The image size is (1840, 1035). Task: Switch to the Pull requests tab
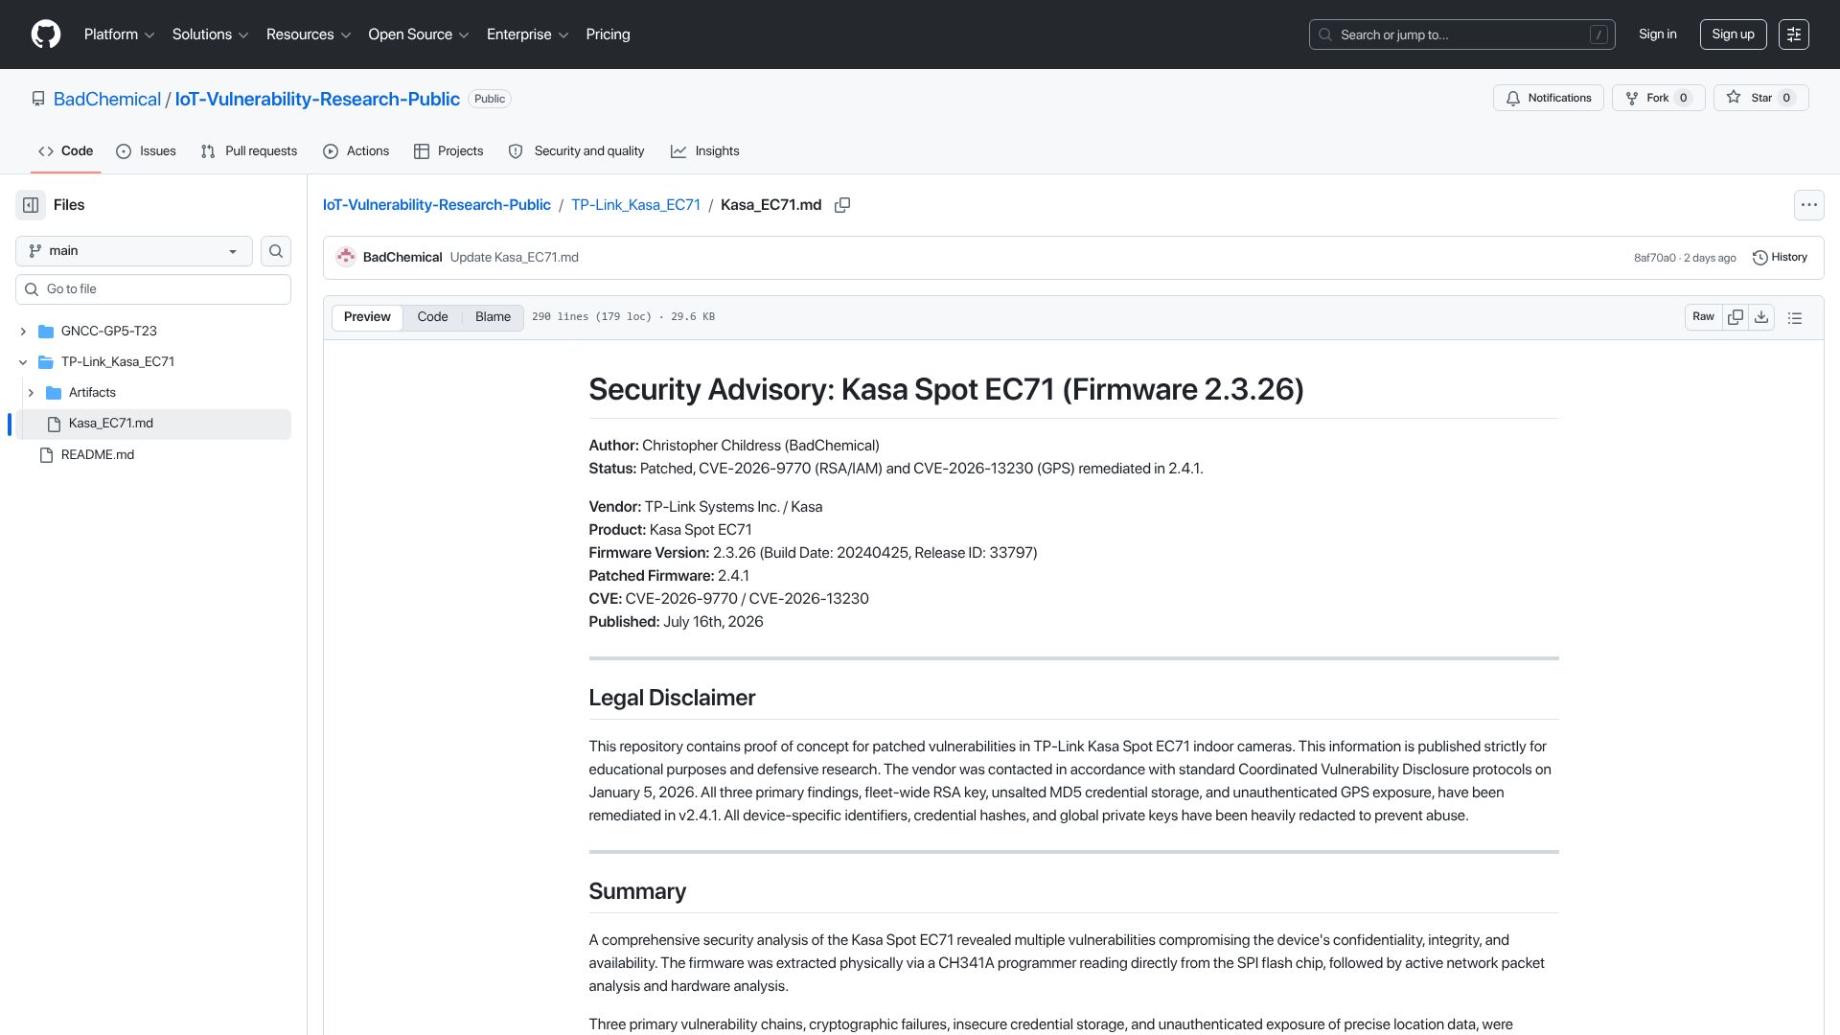pos(249,151)
